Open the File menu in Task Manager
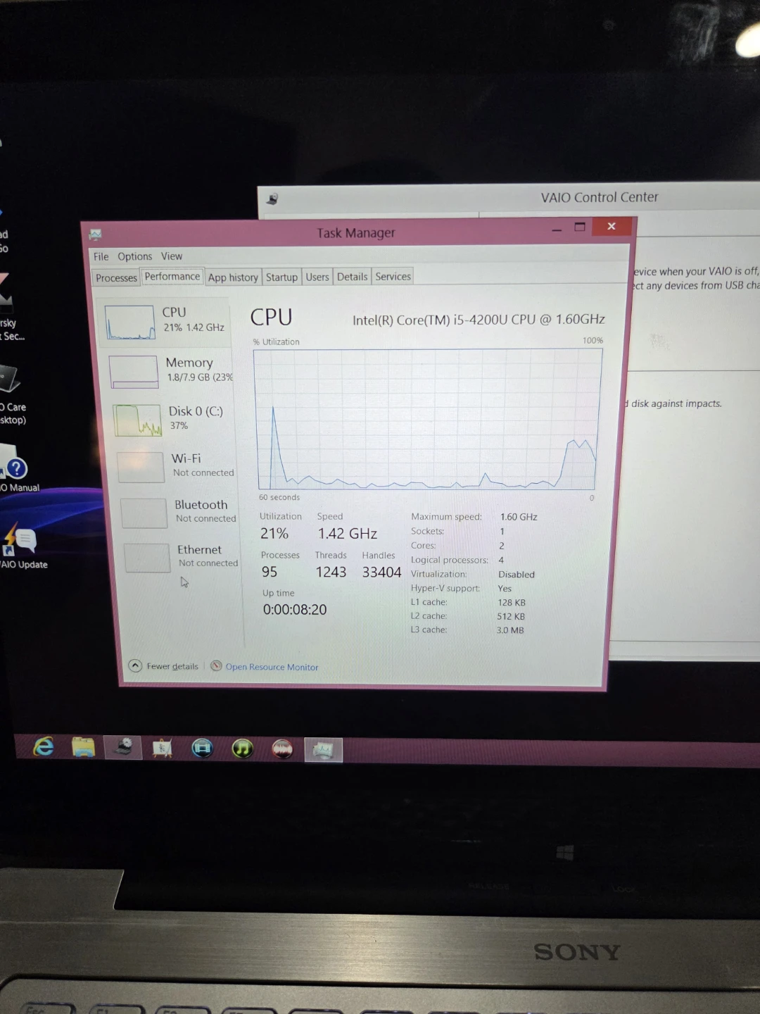 click(x=101, y=256)
